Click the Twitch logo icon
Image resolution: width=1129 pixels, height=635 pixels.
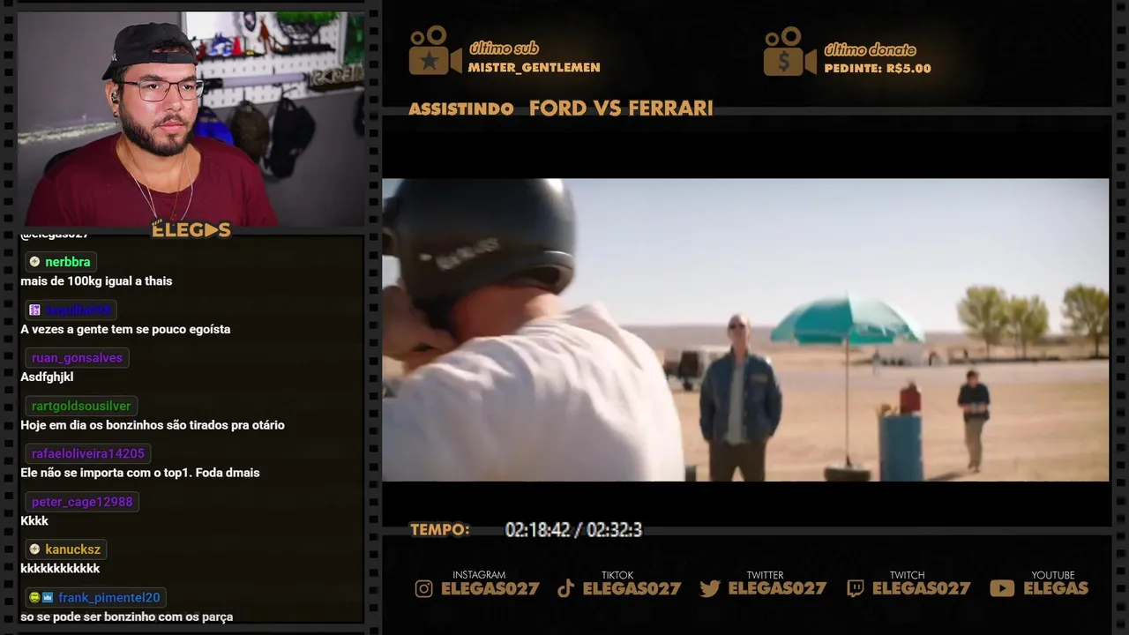click(x=855, y=589)
